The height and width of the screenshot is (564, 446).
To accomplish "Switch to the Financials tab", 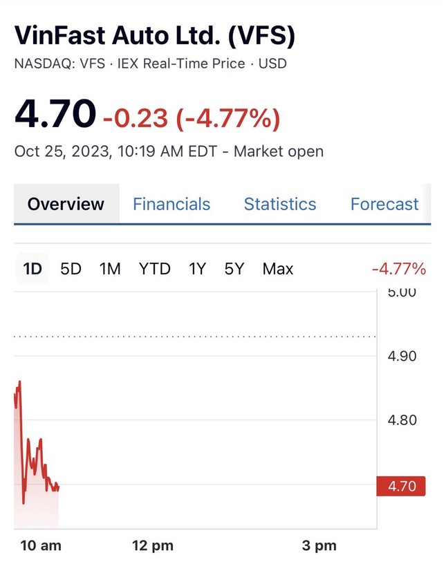I will (x=171, y=204).
